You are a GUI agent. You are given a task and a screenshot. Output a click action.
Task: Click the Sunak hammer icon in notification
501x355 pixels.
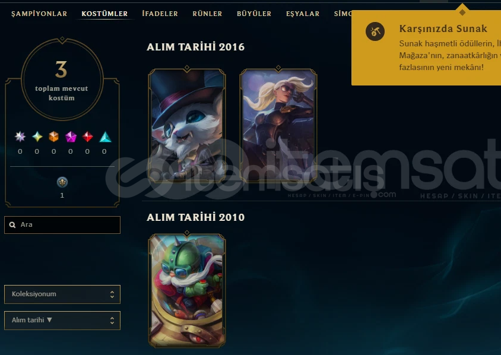[x=375, y=31]
